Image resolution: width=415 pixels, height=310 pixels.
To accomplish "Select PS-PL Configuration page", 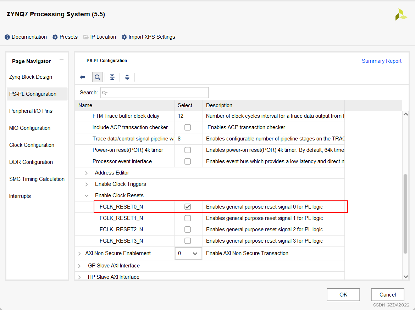I will click(x=37, y=94).
